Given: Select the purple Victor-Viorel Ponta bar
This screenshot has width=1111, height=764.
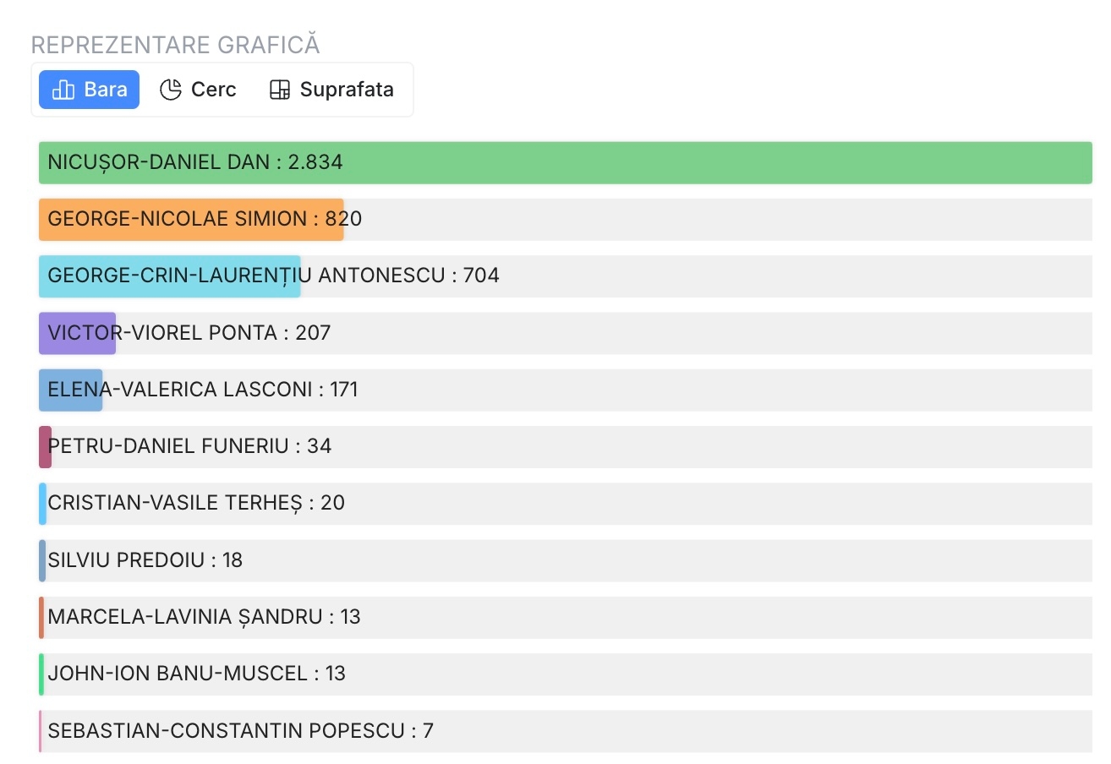Looking at the screenshot, I should (x=77, y=333).
